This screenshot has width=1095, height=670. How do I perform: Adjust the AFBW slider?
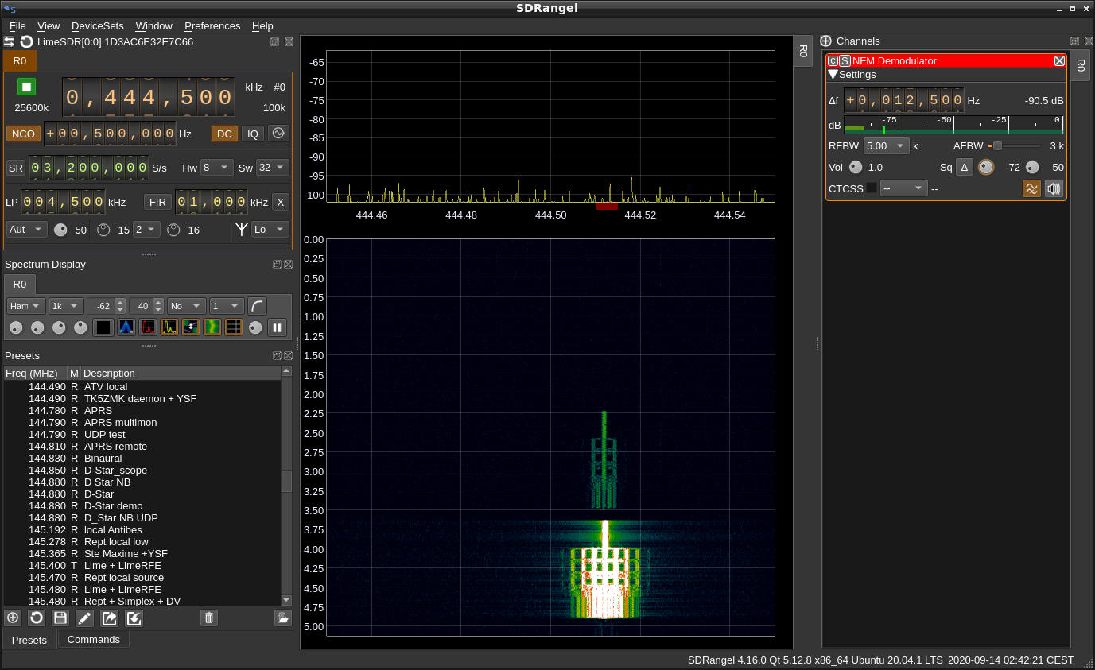pos(1014,146)
